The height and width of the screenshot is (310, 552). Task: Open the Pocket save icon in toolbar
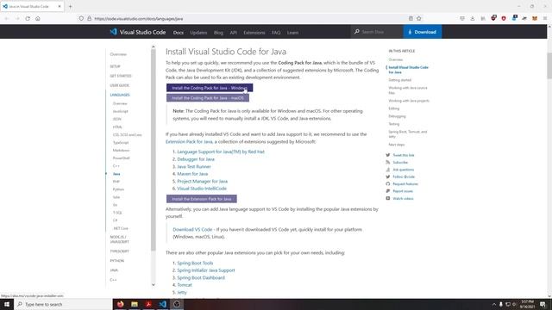[462, 18]
